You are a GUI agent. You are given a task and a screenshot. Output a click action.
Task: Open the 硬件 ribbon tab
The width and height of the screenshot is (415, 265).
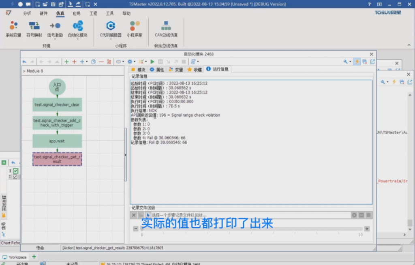tap(43, 13)
